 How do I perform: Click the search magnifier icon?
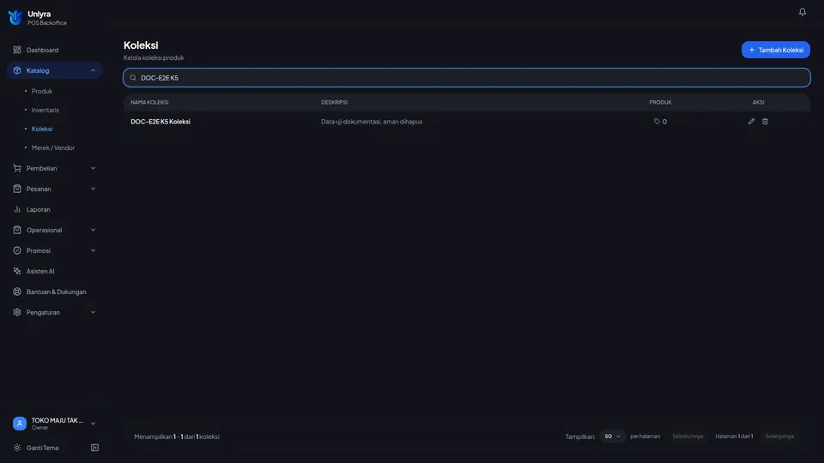coord(133,78)
